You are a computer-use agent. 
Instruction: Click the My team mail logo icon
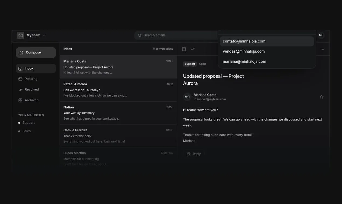[20, 35]
